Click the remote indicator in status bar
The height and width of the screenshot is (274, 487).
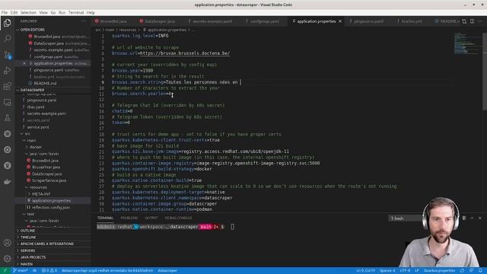pos(5,271)
